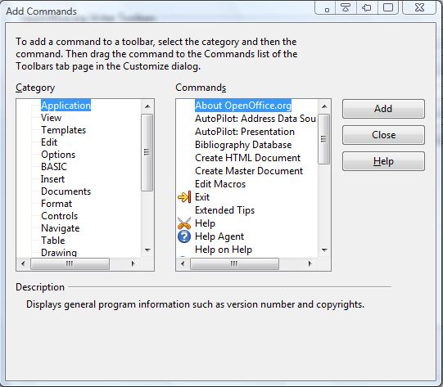Click Commands list scroll left arrow
Image resolution: width=443 pixels, height=387 pixels.
point(183,263)
